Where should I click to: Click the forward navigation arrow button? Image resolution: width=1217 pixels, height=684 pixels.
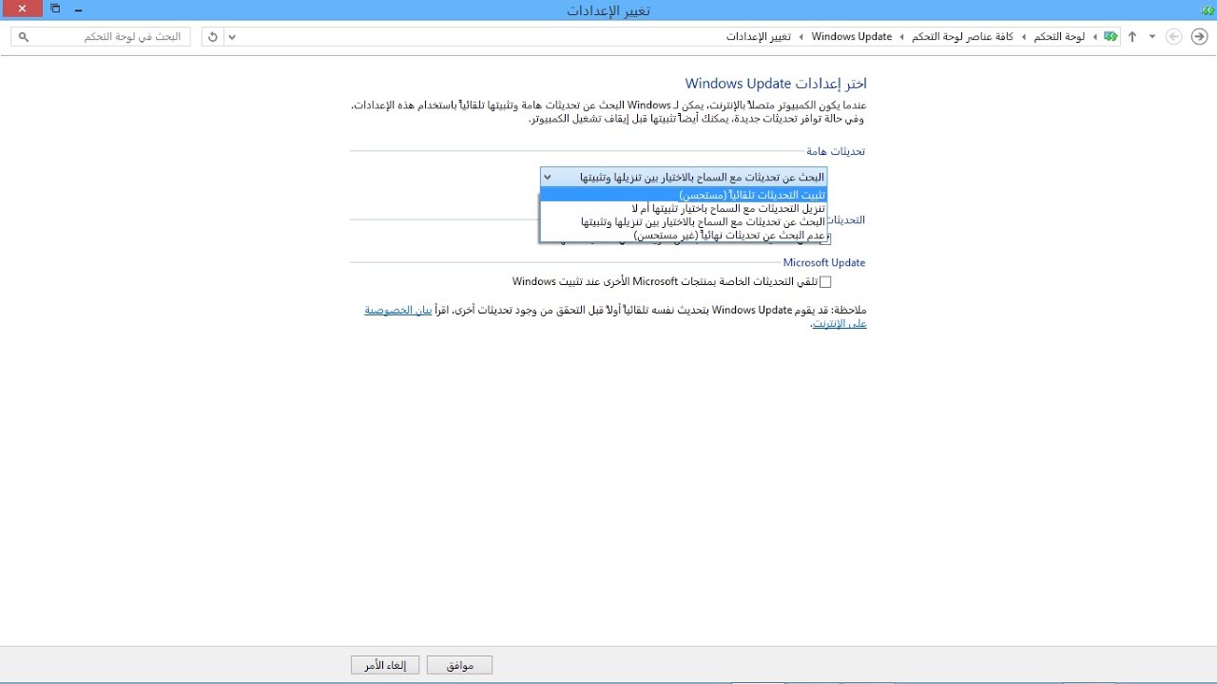tap(1174, 36)
